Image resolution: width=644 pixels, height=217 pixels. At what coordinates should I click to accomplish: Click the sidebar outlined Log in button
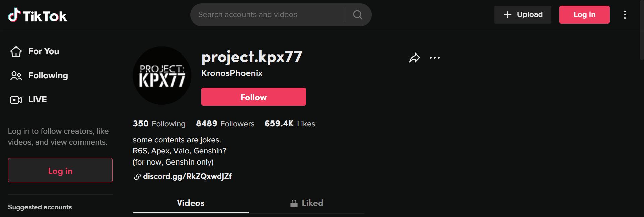coord(60,171)
